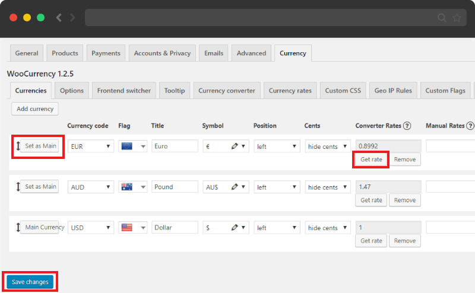Screen dimensions: 475x293
Task: Open the USD currency code dropdown
Action: [91, 228]
